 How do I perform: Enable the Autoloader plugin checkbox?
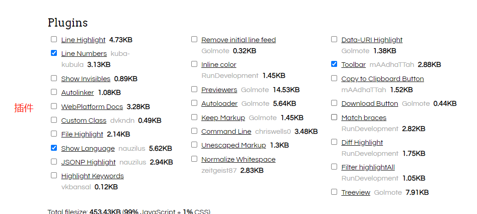click(x=194, y=103)
